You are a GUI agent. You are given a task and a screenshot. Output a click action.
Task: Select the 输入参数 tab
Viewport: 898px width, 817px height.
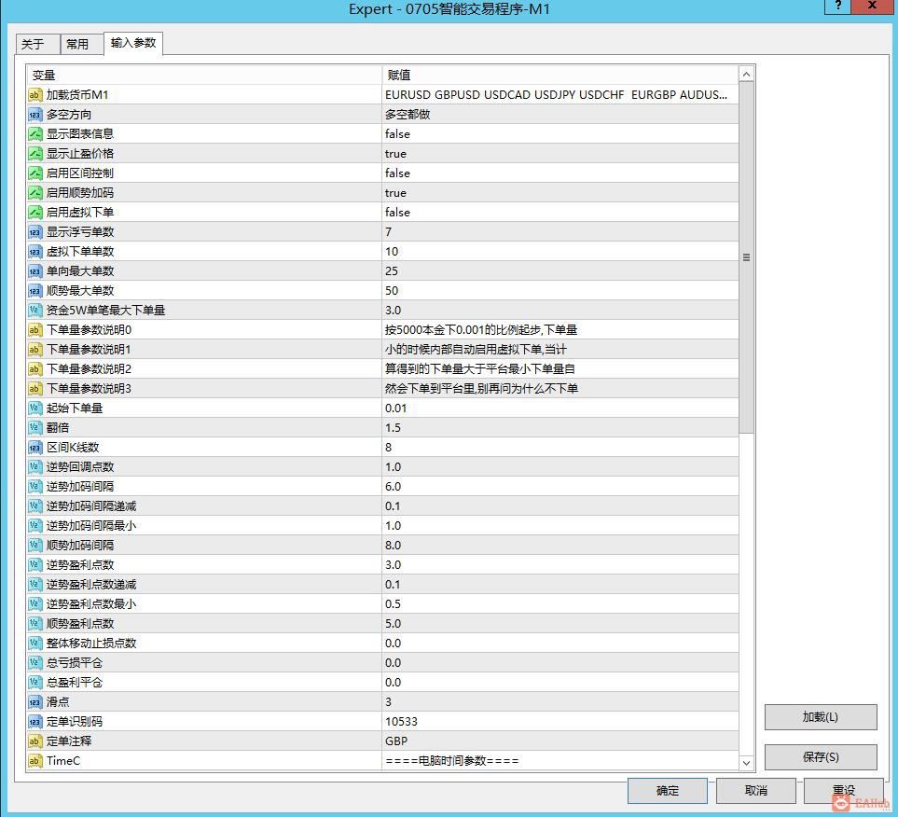coord(133,43)
